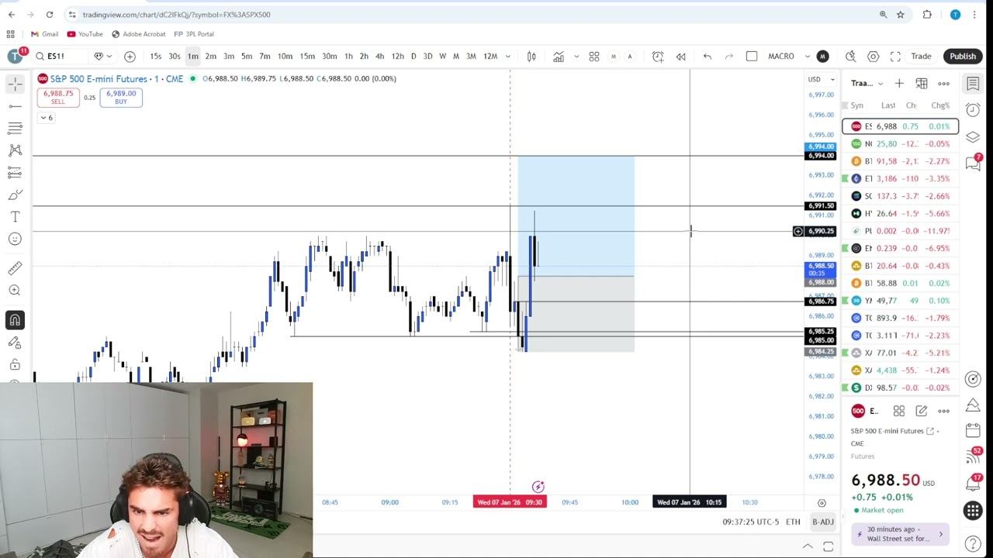Expand the collapsed indicators legend showing 6
The height and width of the screenshot is (558, 993).
pyautogui.click(x=46, y=118)
